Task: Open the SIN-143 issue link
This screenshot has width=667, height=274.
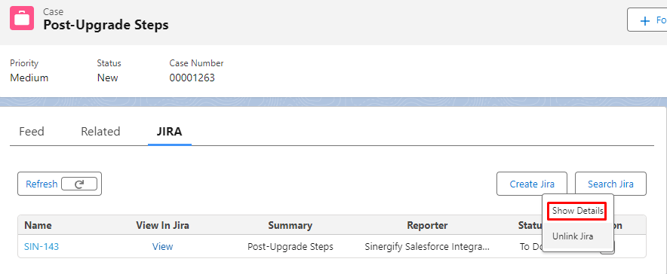Action: tap(41, 246)
